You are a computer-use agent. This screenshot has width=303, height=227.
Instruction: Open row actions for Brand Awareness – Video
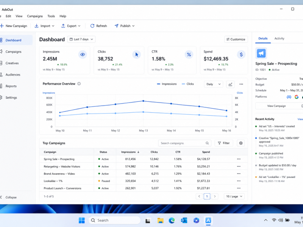[239, 174]
